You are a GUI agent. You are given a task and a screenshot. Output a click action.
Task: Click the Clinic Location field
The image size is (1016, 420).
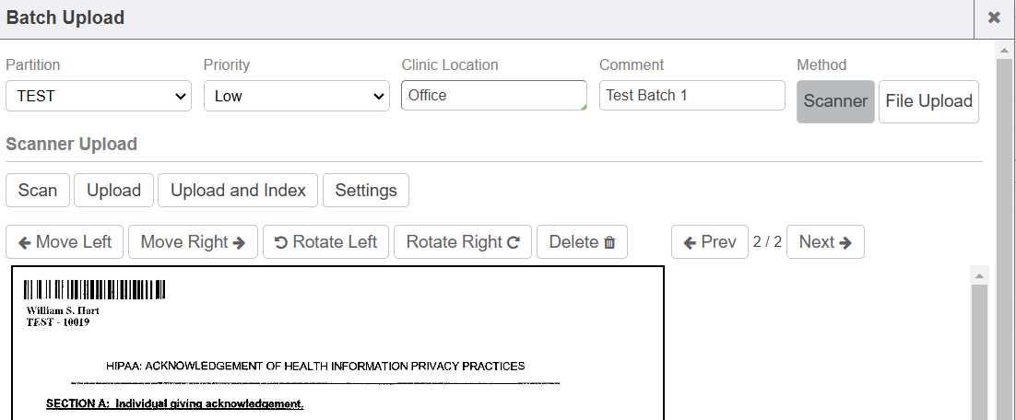[x=493, y=96]
